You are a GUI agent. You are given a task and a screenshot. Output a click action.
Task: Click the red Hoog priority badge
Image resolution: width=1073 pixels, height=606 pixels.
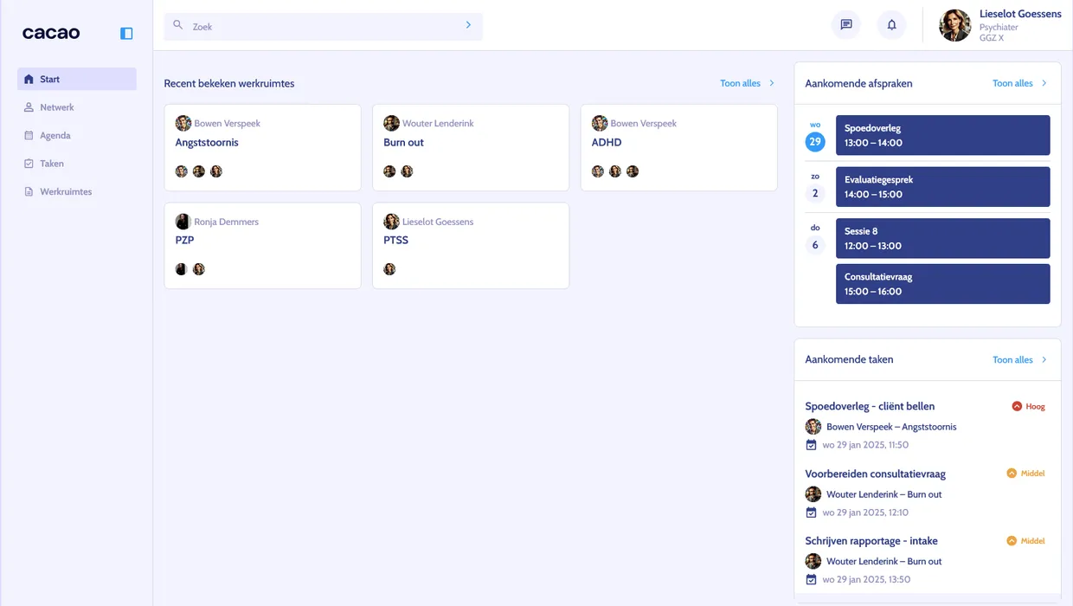(x=1029, y=406)
